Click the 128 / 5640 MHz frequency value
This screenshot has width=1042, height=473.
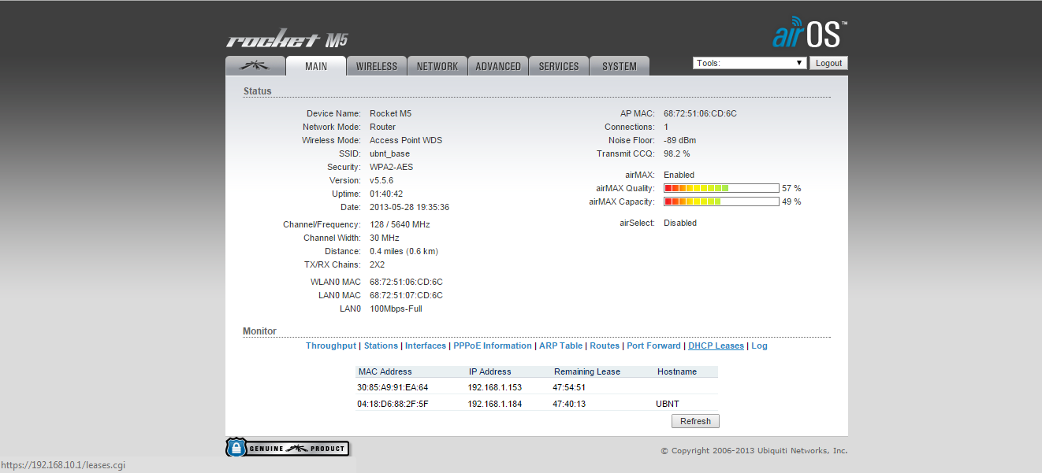(400, 224)
